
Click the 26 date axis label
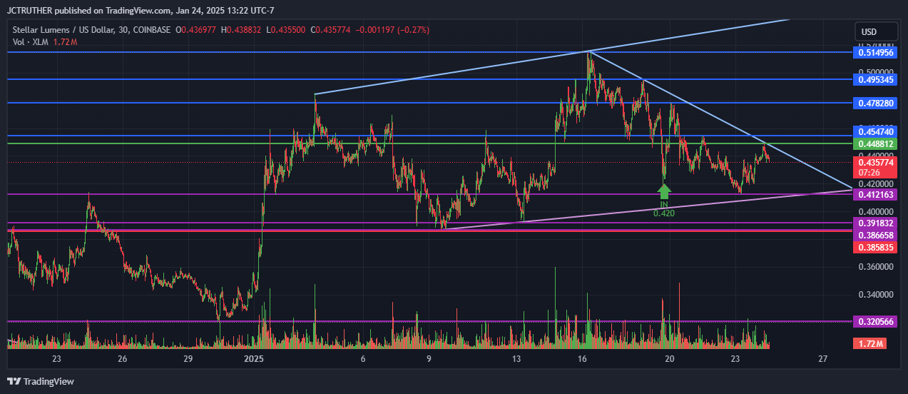pyautogui.click(x=122, y=358)
